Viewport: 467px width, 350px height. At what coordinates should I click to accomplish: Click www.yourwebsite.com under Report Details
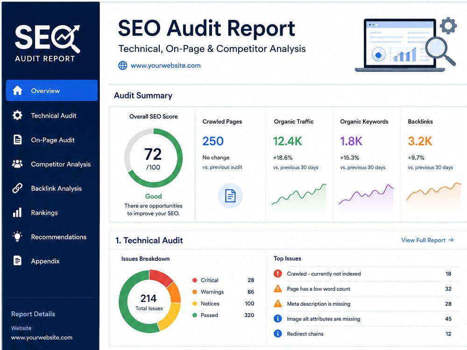[x=42, y=337]
